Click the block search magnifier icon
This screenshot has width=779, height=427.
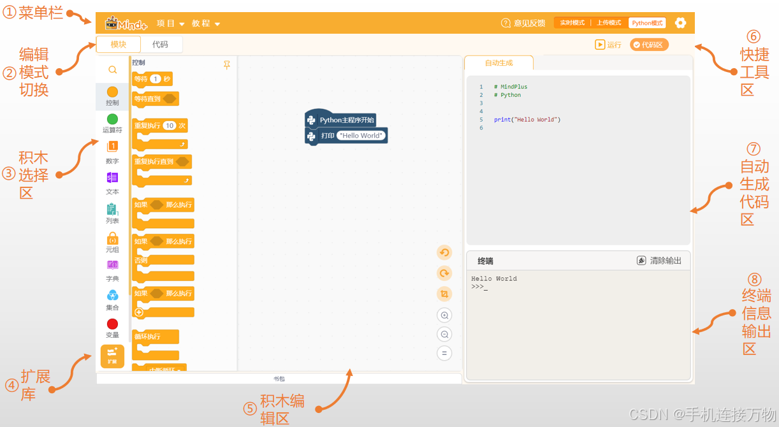click(112, 69)
